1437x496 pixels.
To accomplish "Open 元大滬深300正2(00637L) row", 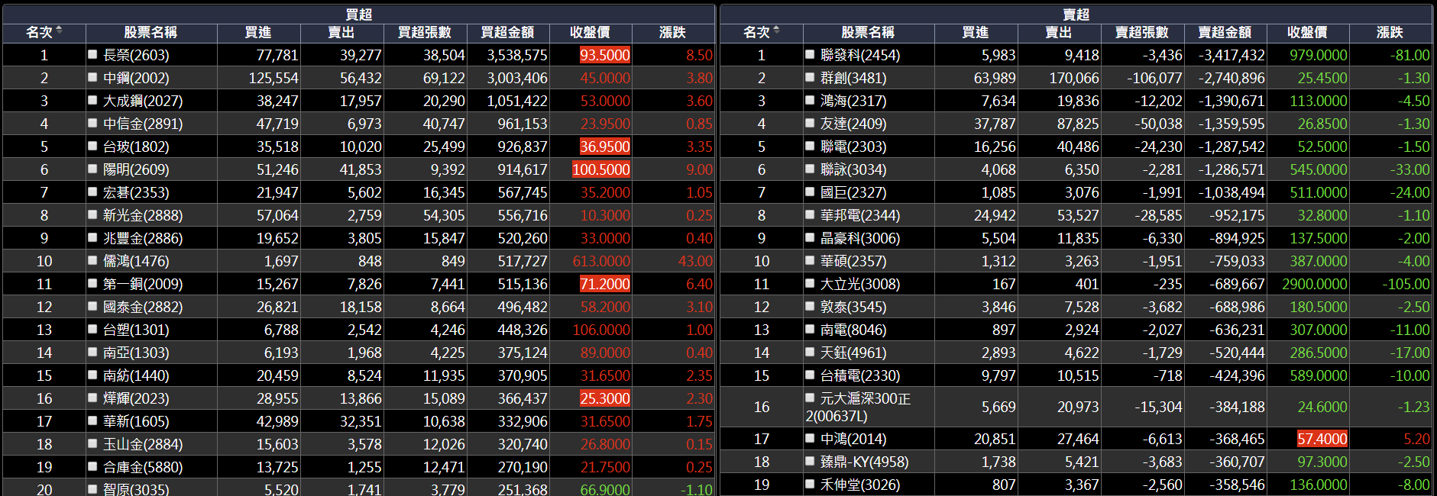I will [1076, 407].
